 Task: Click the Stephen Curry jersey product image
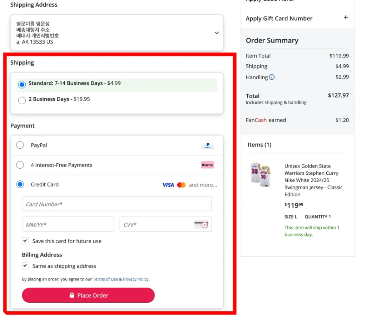pyautogui.click(x=261, y=175)
